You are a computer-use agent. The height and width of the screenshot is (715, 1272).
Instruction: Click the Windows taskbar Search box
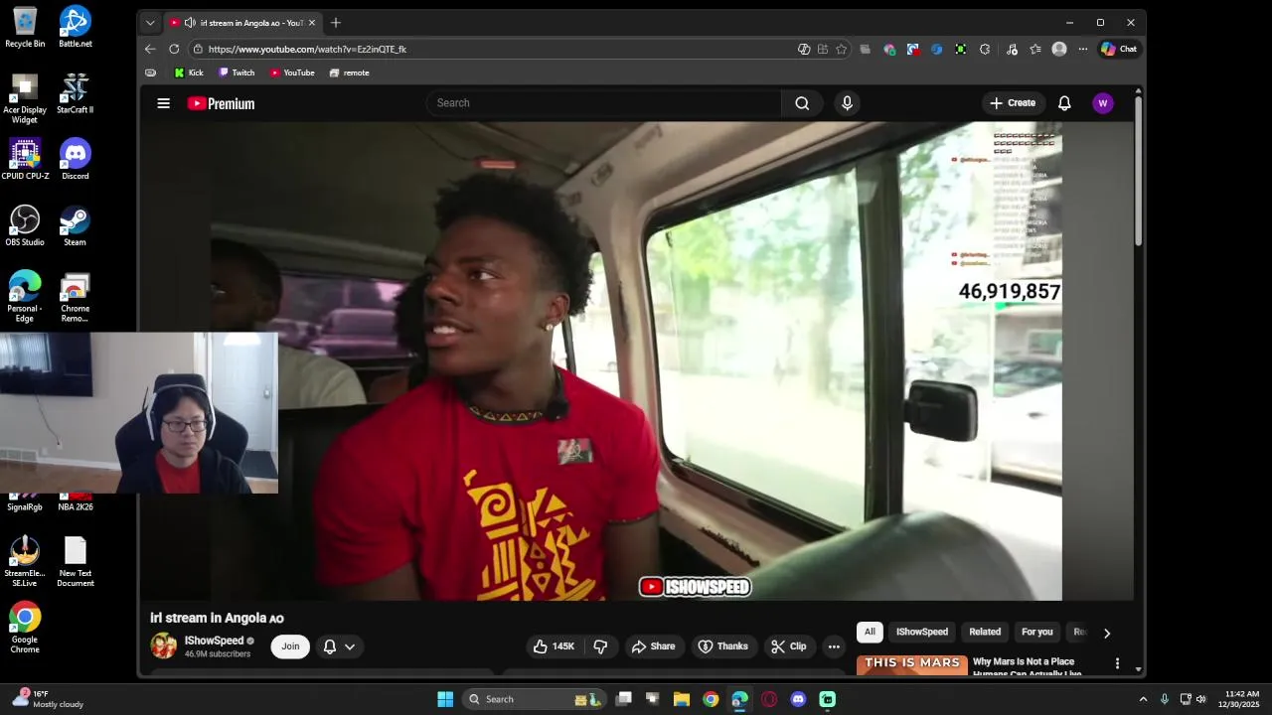click(535, 699)
